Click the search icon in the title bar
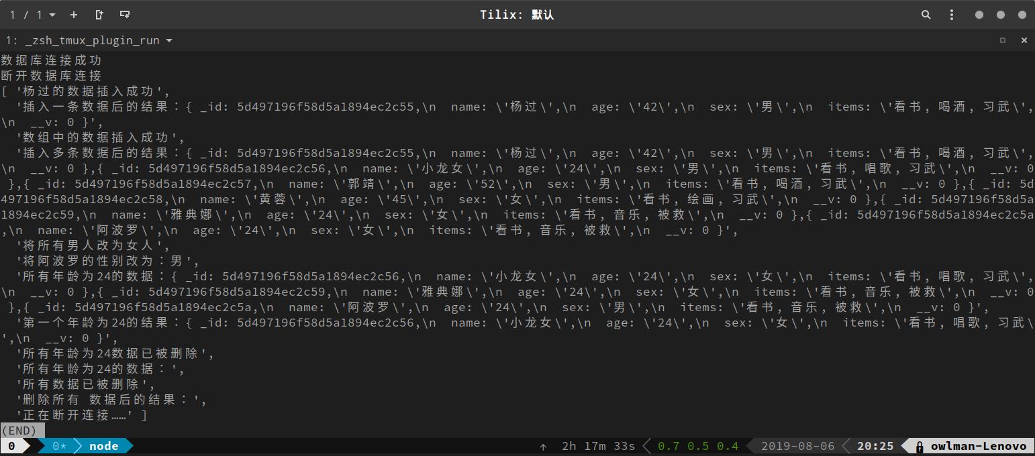The image size is (1035, 456). [x=926, y=14]
